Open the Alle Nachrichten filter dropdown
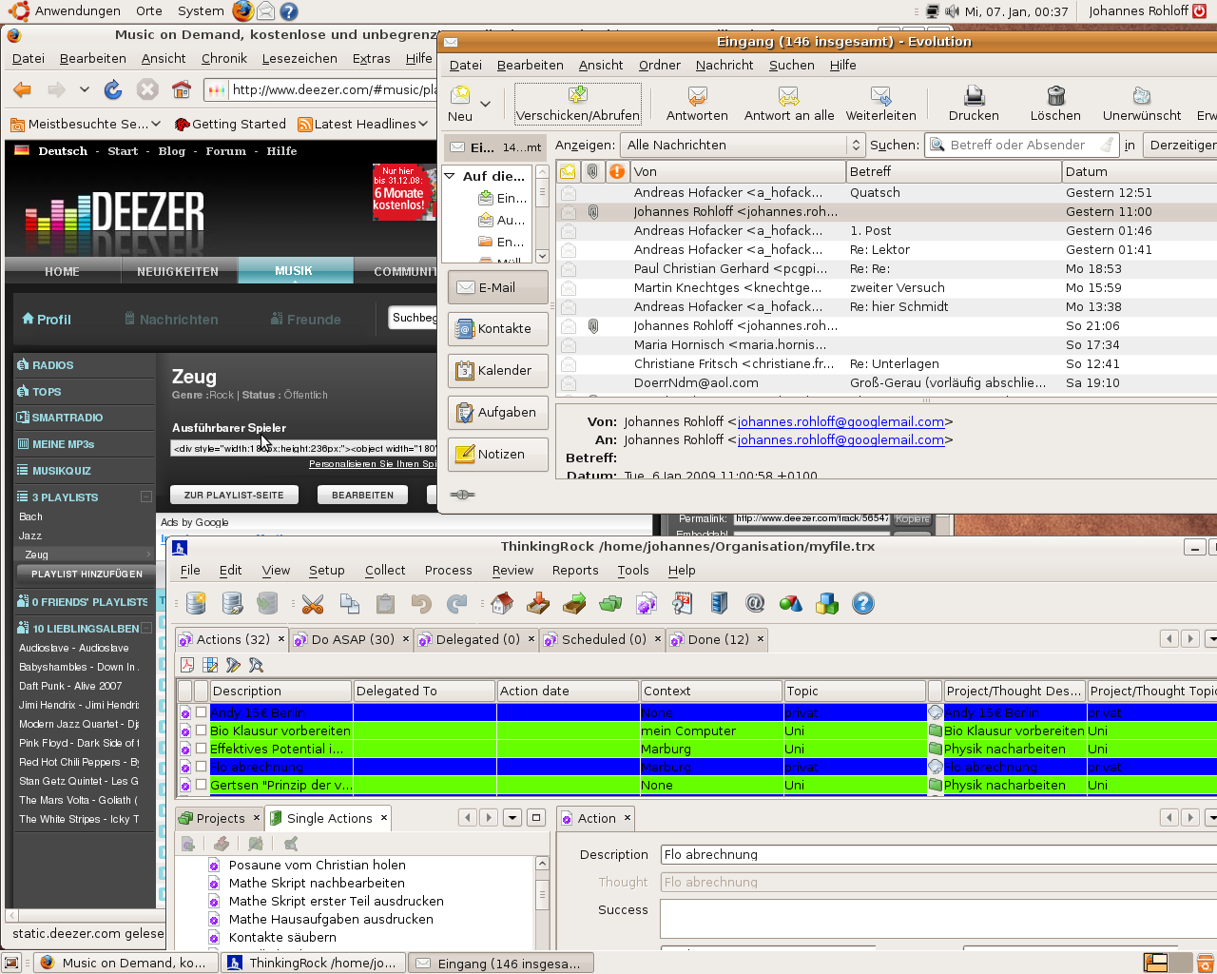This screenshot has width=1217, height=974. click(742, 145)
